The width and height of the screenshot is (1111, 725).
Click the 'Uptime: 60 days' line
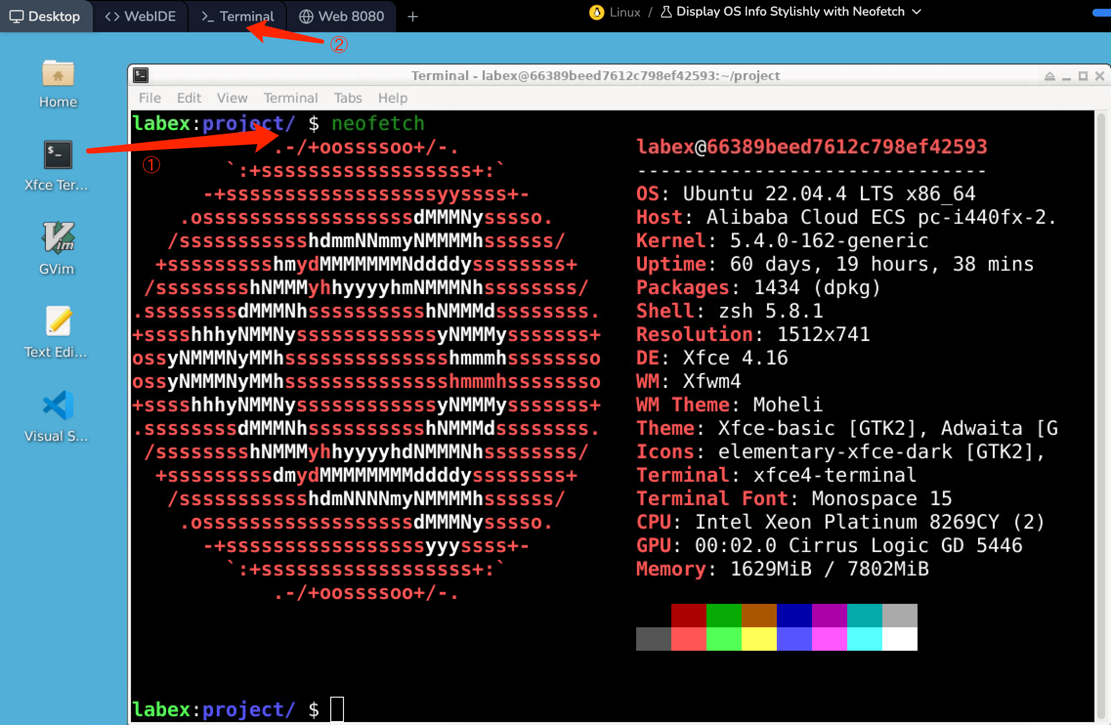tap(835, 264)
